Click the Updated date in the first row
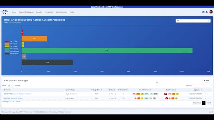 (195, 94)
